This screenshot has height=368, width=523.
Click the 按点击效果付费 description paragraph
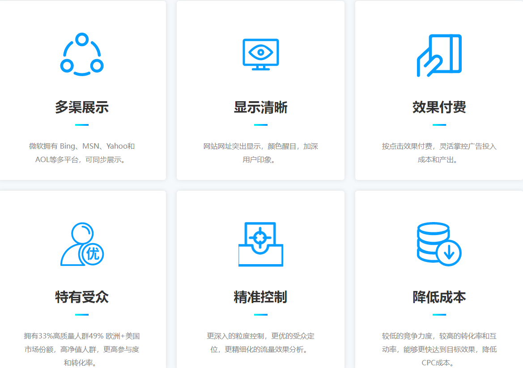pos(439,153)
